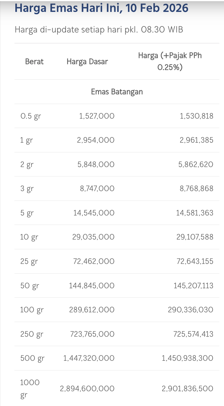
Task: Select the "Harga Dasar" column header
Action: point(87,61)
